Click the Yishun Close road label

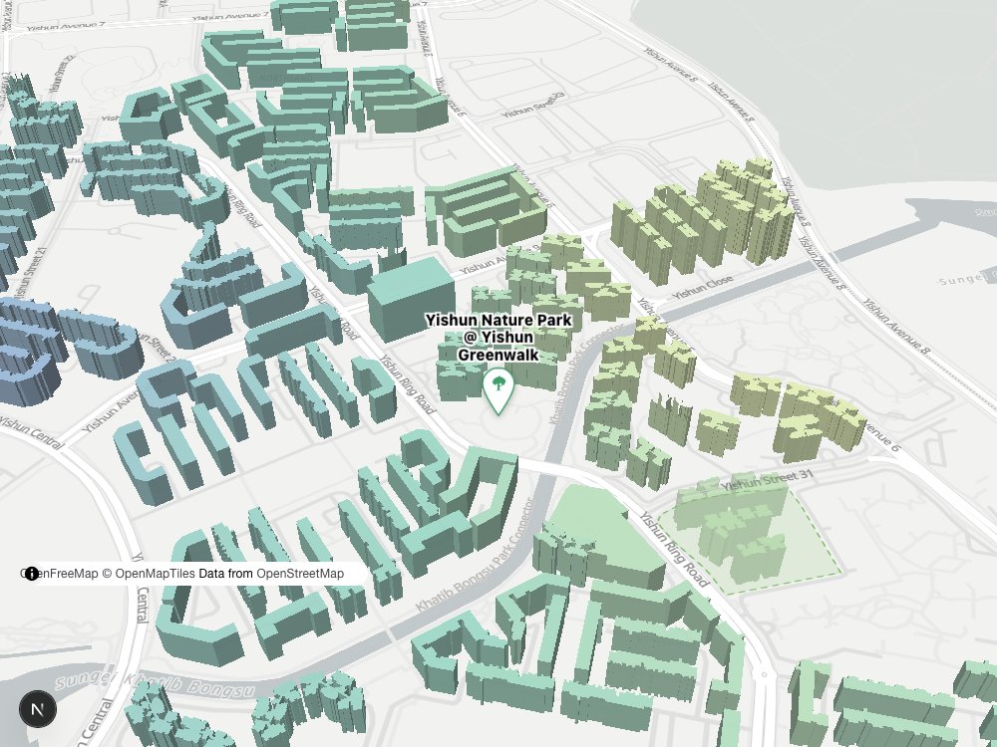703,289
